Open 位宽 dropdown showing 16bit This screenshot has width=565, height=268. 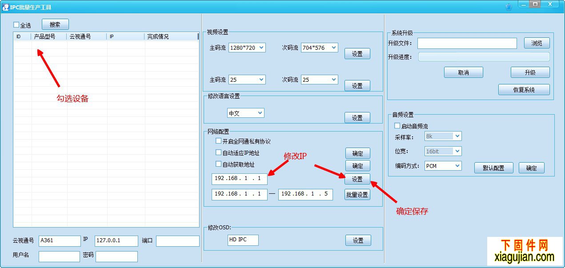point(443,151)
